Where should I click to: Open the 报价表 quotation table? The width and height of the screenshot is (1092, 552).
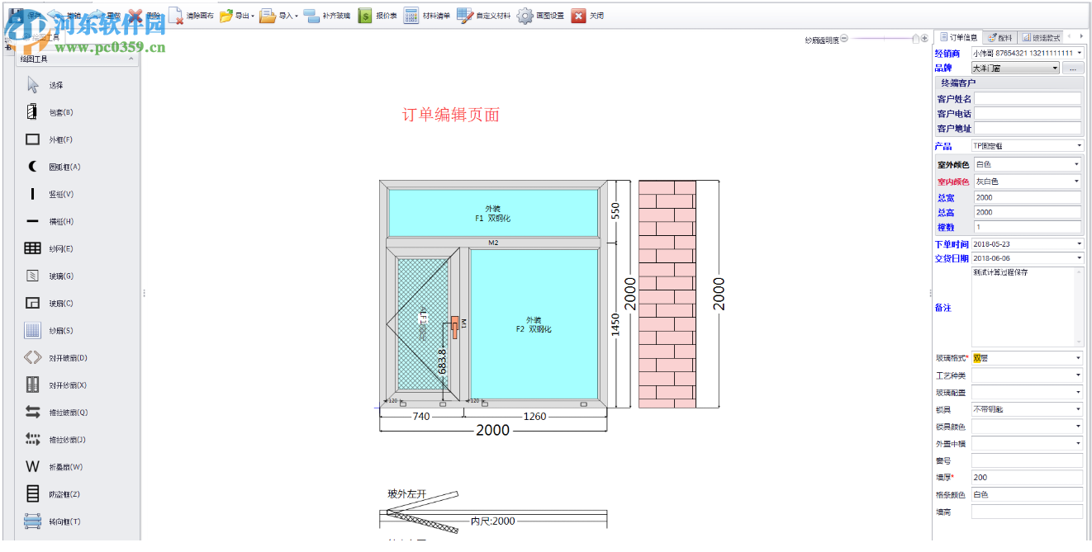(x=388, y=15)
